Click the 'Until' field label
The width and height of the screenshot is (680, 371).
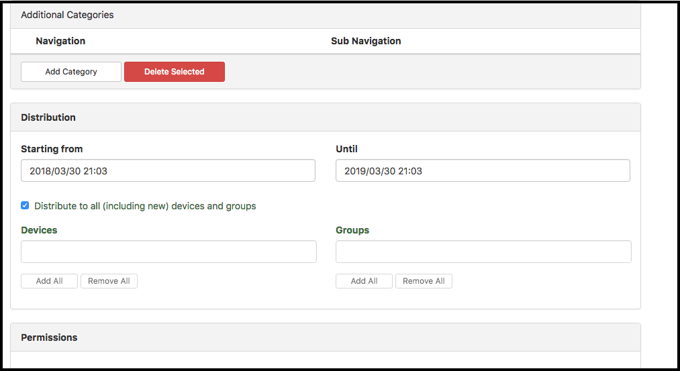point(347,149)
